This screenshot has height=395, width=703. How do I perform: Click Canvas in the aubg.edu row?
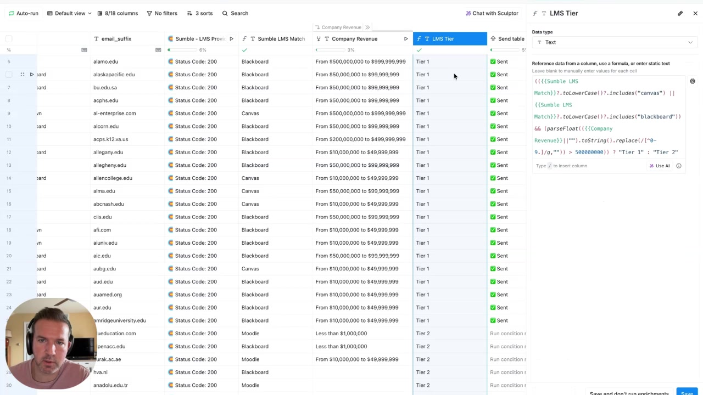pos(250,268)
